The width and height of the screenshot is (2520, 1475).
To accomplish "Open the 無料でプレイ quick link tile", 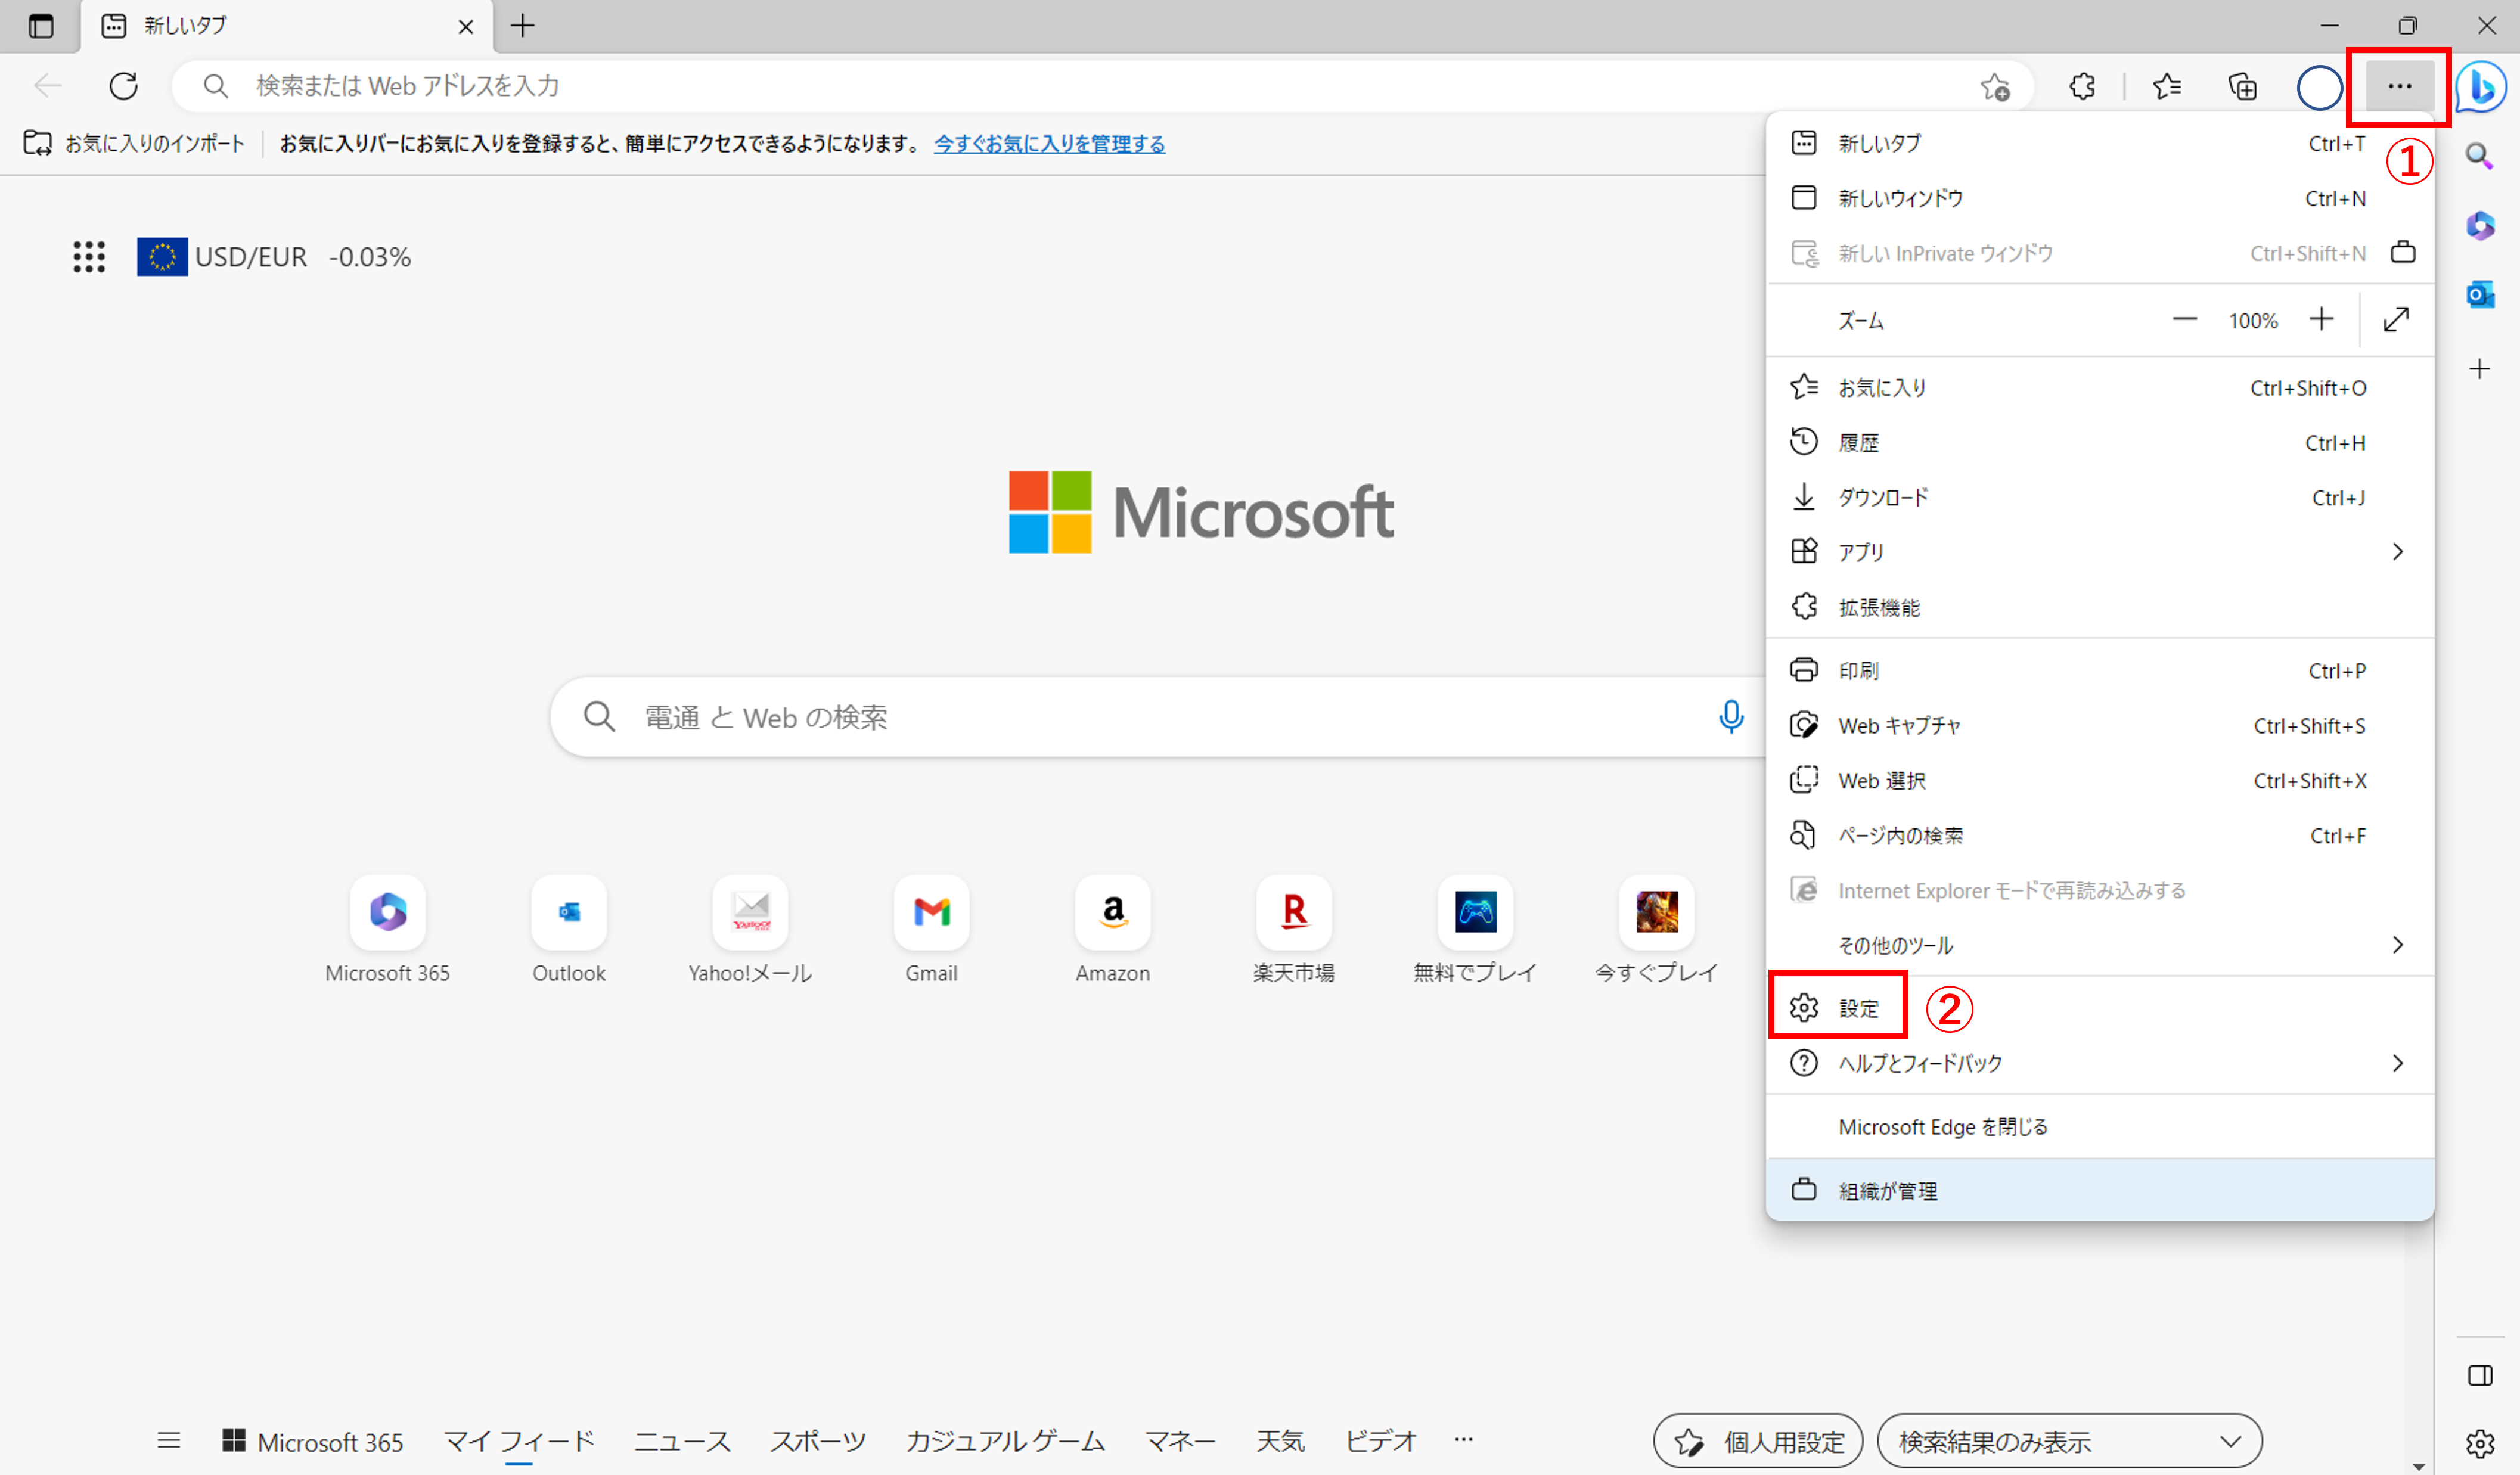I will (x=1475, y=930).
